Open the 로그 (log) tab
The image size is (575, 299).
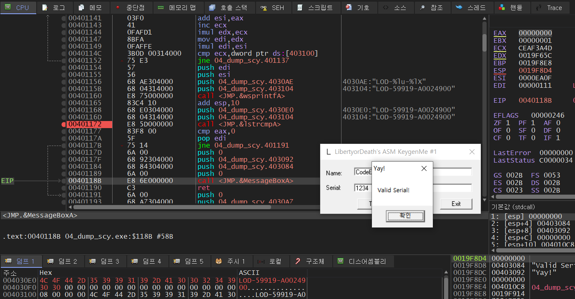(x=55, y=7)
